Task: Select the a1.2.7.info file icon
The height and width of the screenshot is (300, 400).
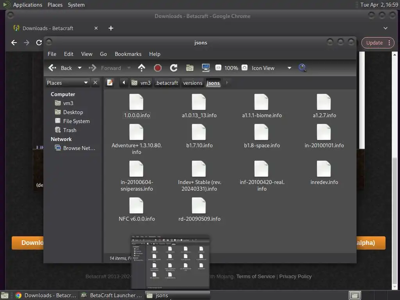Action: (324, 102)
